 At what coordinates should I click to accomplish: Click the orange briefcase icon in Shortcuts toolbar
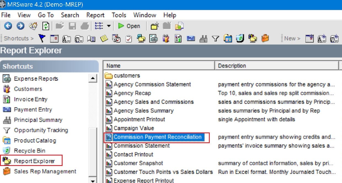click(x=265, y=38)
